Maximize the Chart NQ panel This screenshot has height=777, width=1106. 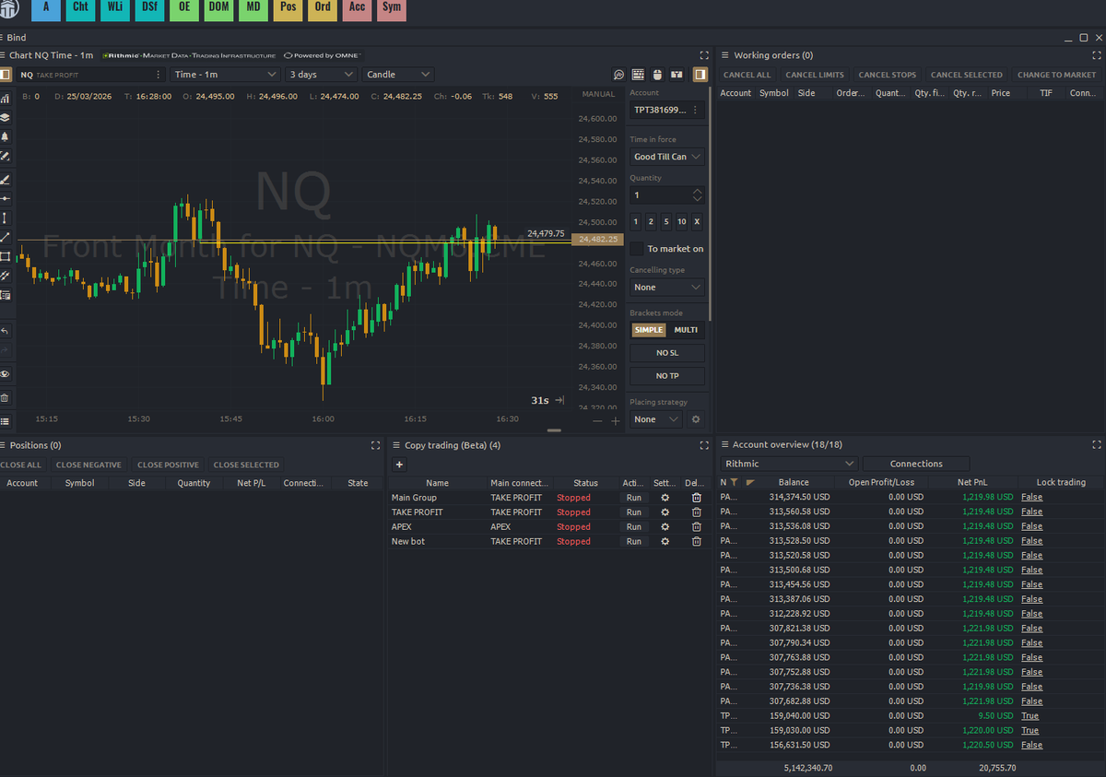point(704,55)
